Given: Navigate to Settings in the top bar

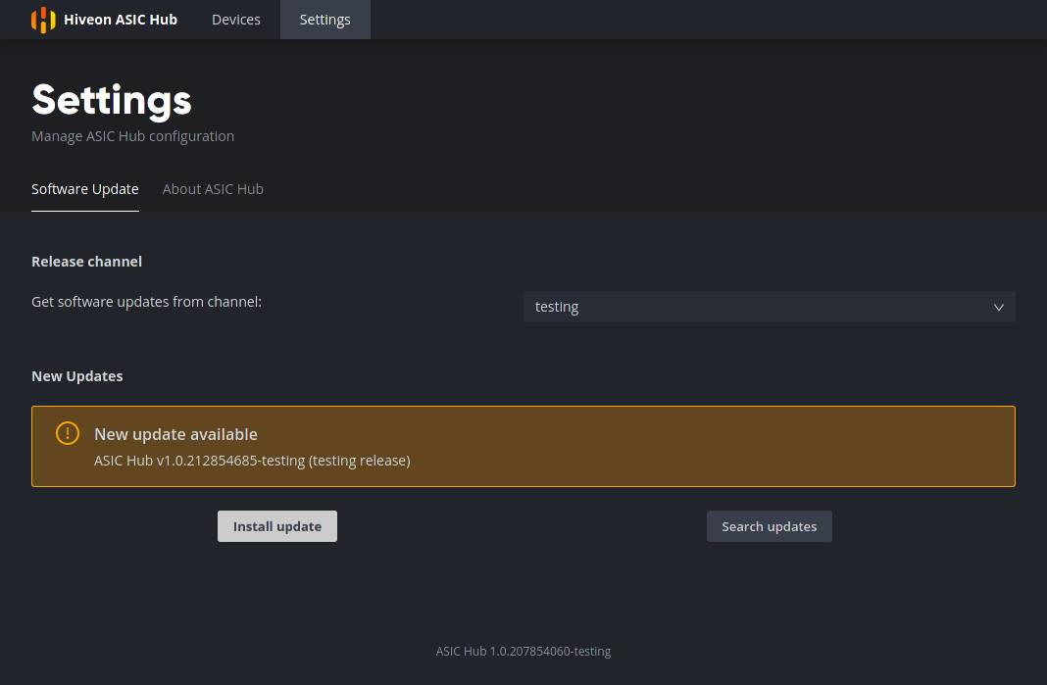Looking at the screenshot, I should (324, 19).
